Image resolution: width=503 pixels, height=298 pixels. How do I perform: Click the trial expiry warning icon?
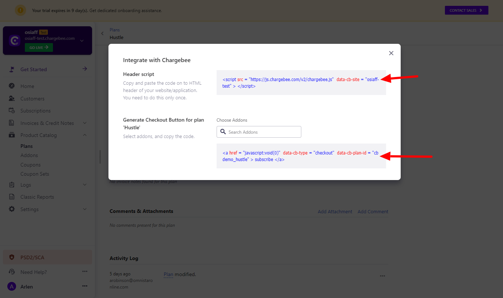[x=20, y=10]
